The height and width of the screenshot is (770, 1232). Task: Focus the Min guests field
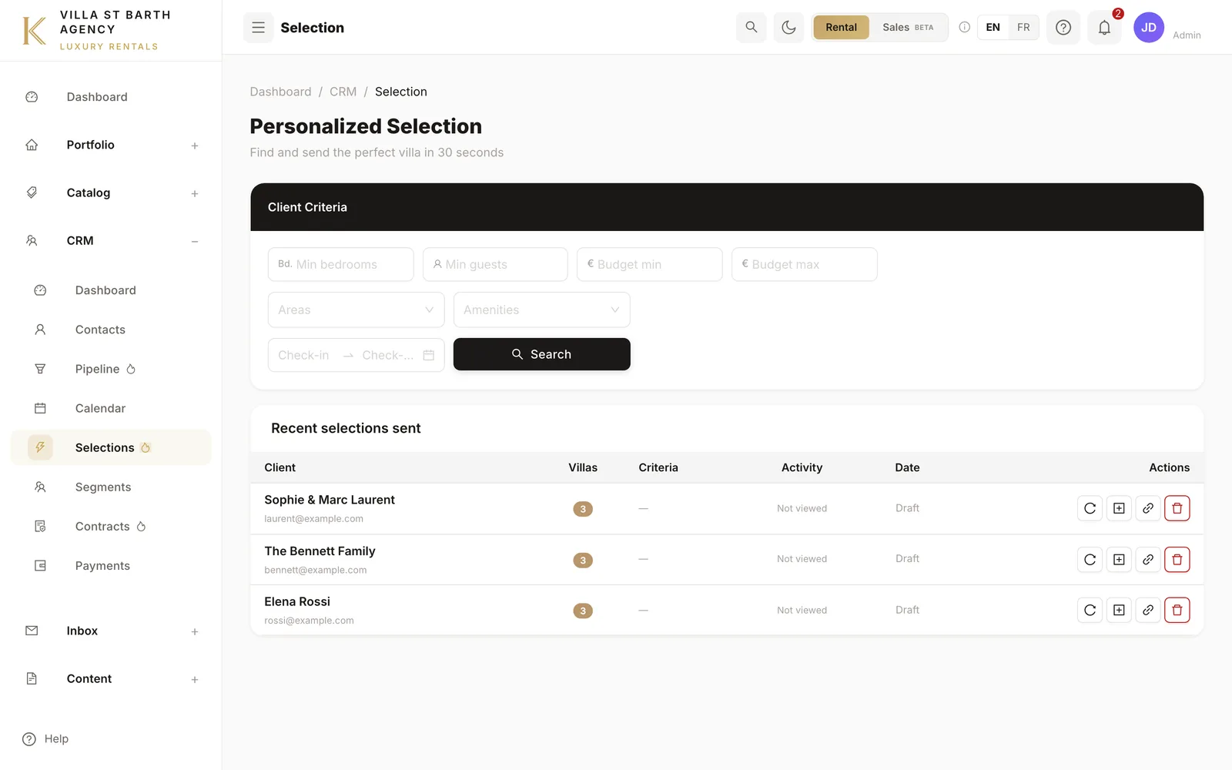(495, 264)
